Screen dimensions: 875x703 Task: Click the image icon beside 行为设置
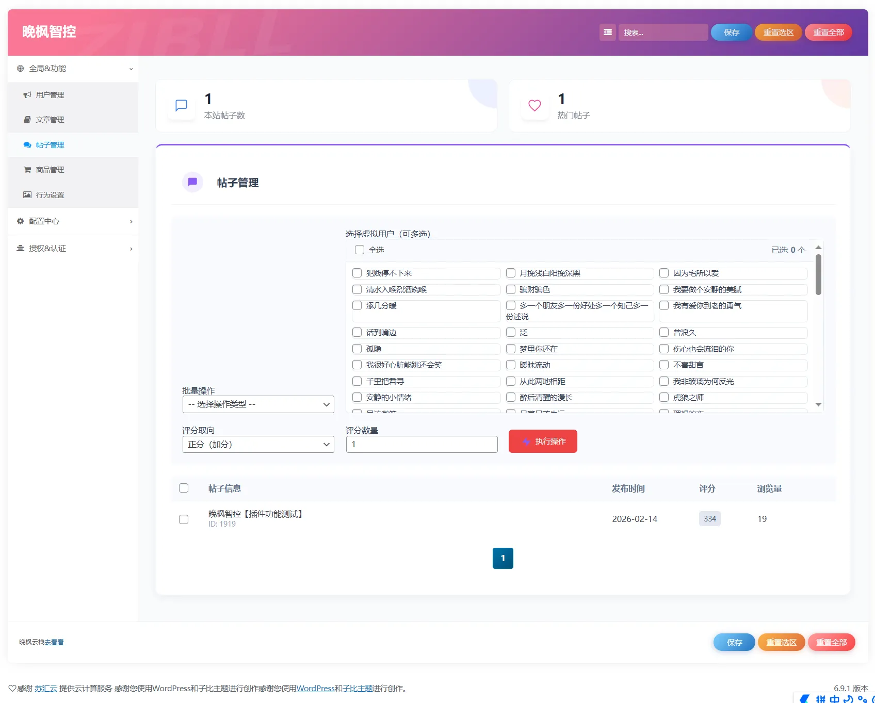click(27, 195)
